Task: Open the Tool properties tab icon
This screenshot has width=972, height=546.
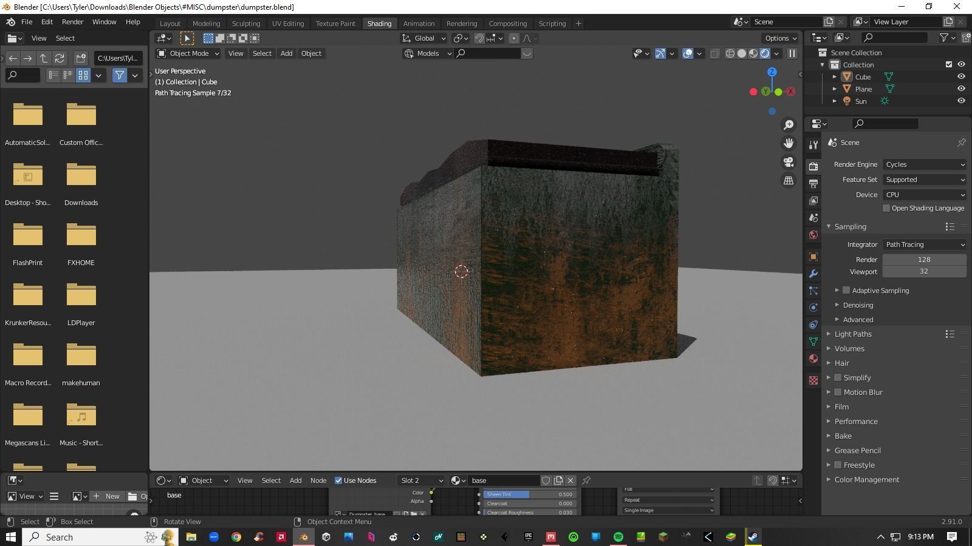Action: point(813,144)
